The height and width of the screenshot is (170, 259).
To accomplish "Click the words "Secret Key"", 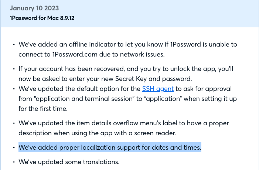I will click(x=131, y=79).
